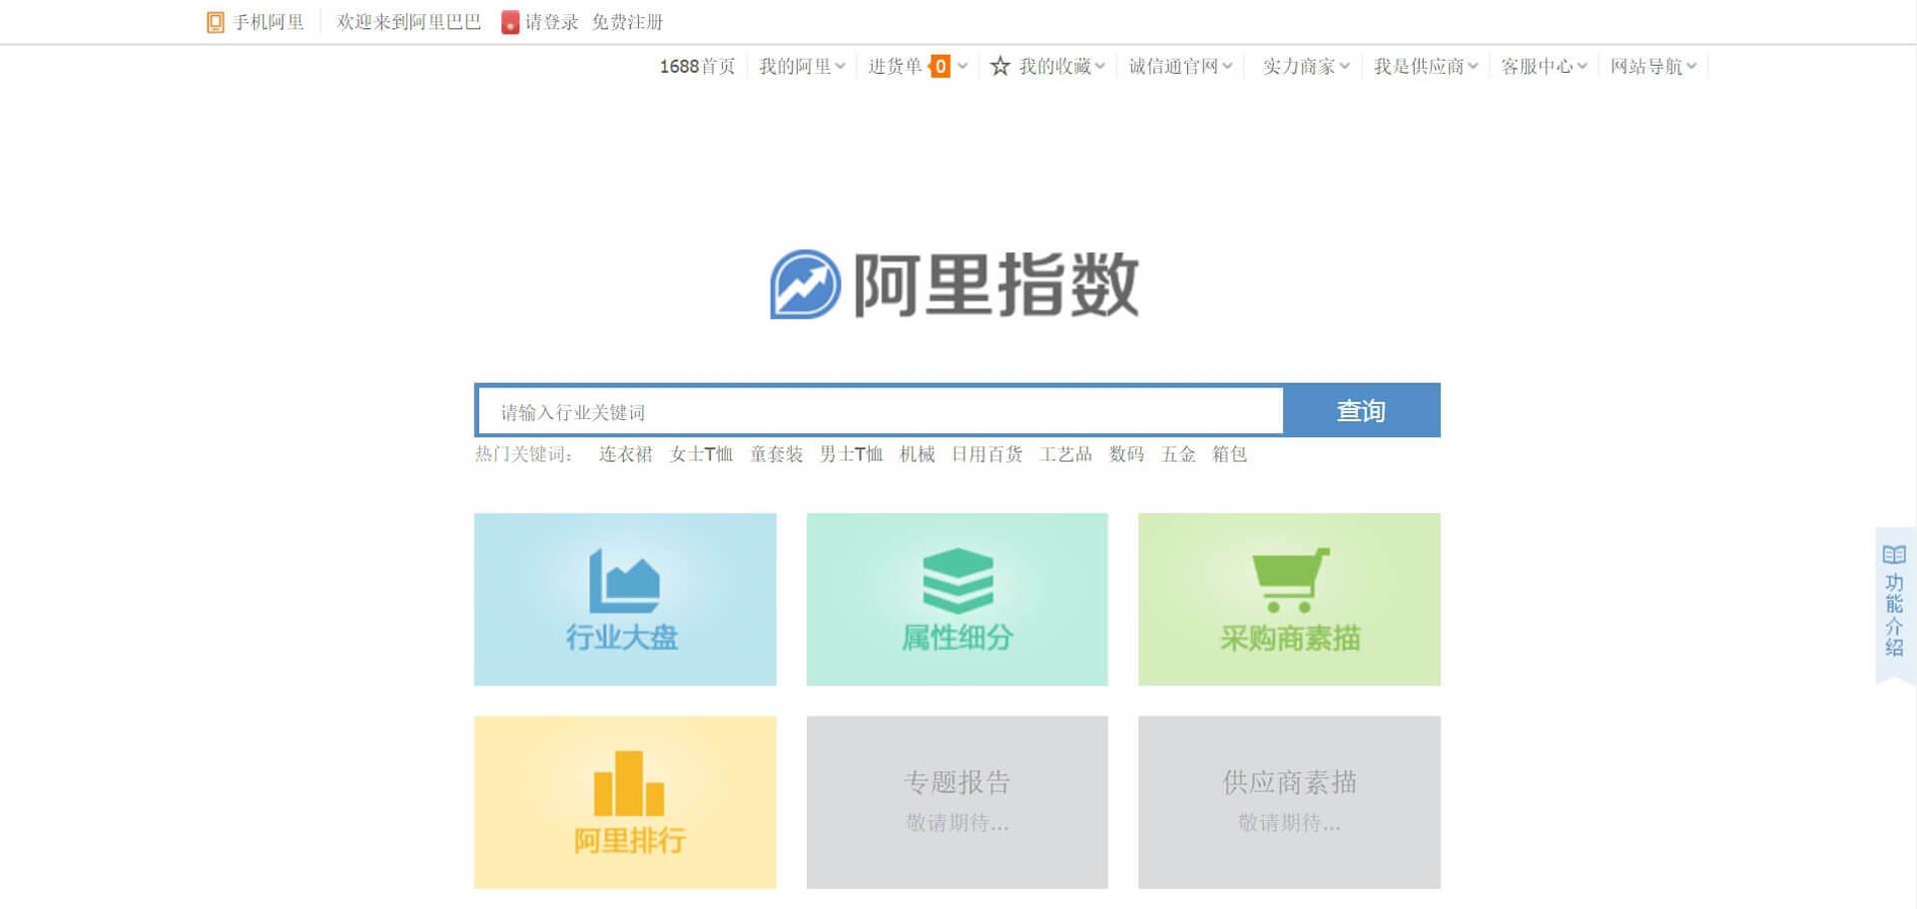Open the 客服中心 dropdown menu
The image size is (1917, 909).
coord(1544,66)
